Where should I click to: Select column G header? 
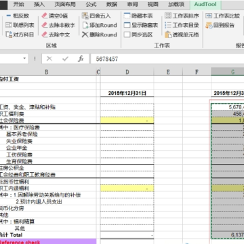tap(228, 72)
